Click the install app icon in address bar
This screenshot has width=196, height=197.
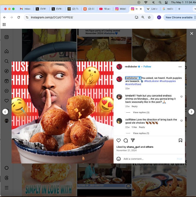click(137, 17)
